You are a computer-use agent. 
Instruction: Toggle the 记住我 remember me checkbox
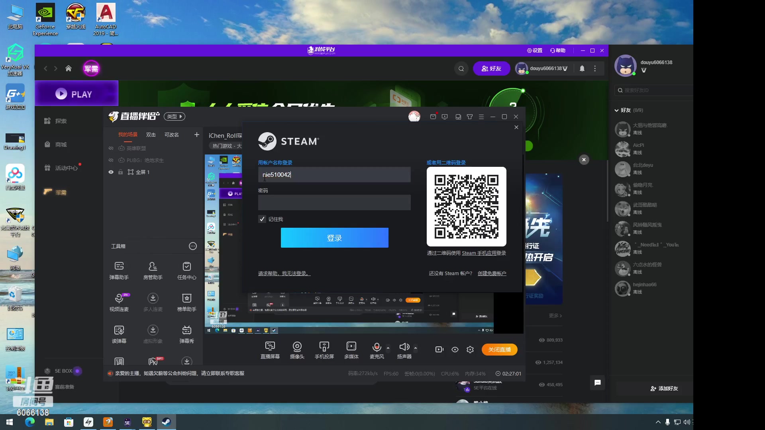point(262,219)
